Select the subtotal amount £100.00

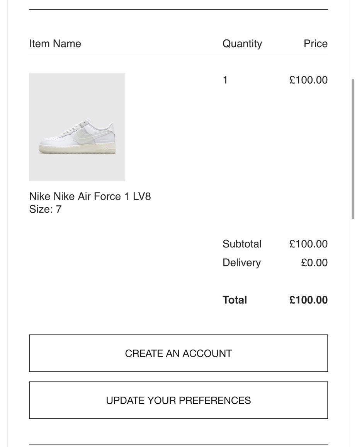click(308, 244)
